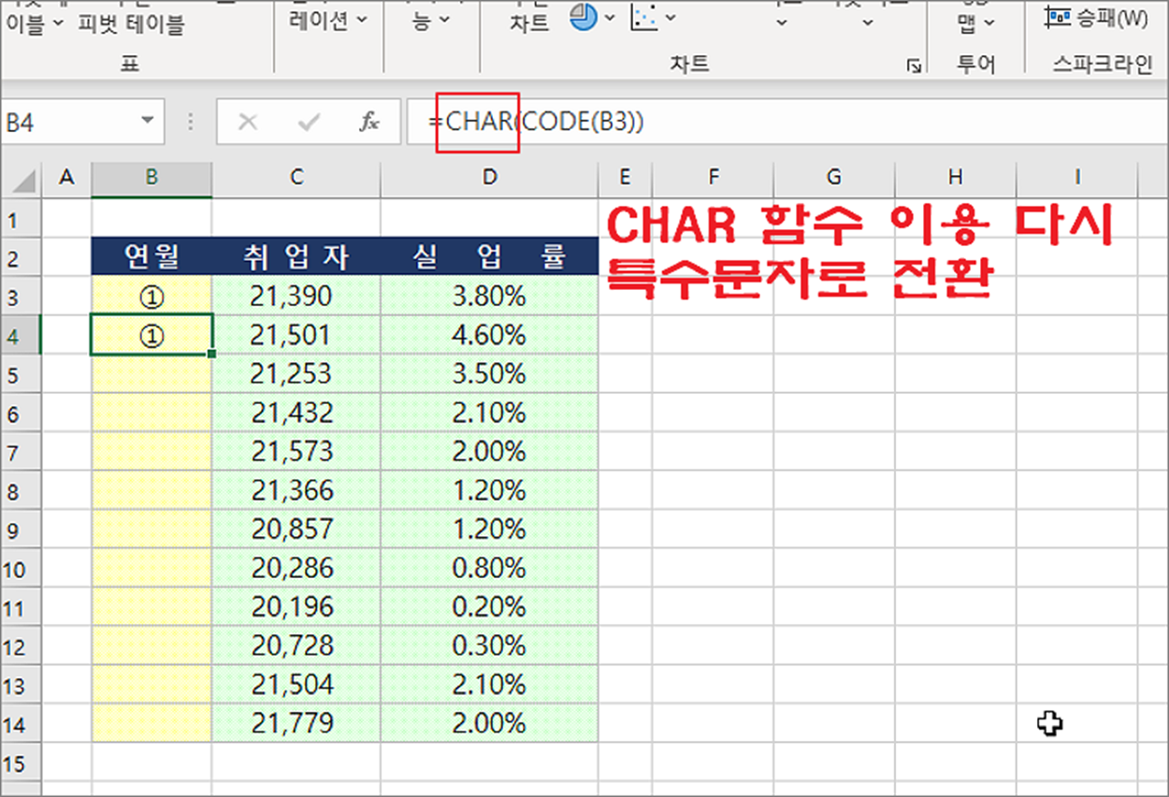Screen dimensions: 1169x797
Task: Expand the Name Box dropdown arrow
Action: click(147, 122)
